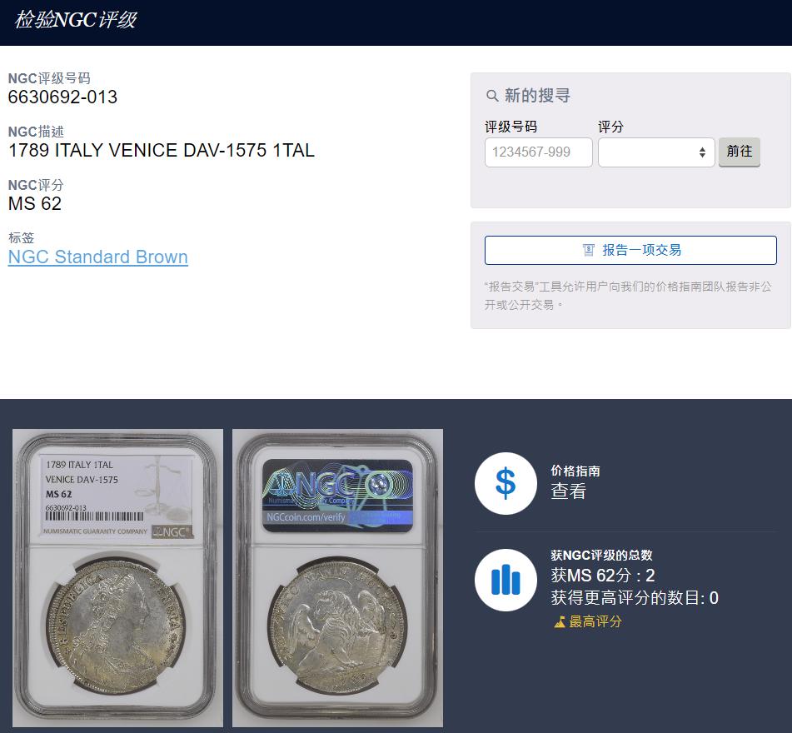Click the bar chart census icon
This screenshot has width=792, height=733.
(x=506, y=580)
